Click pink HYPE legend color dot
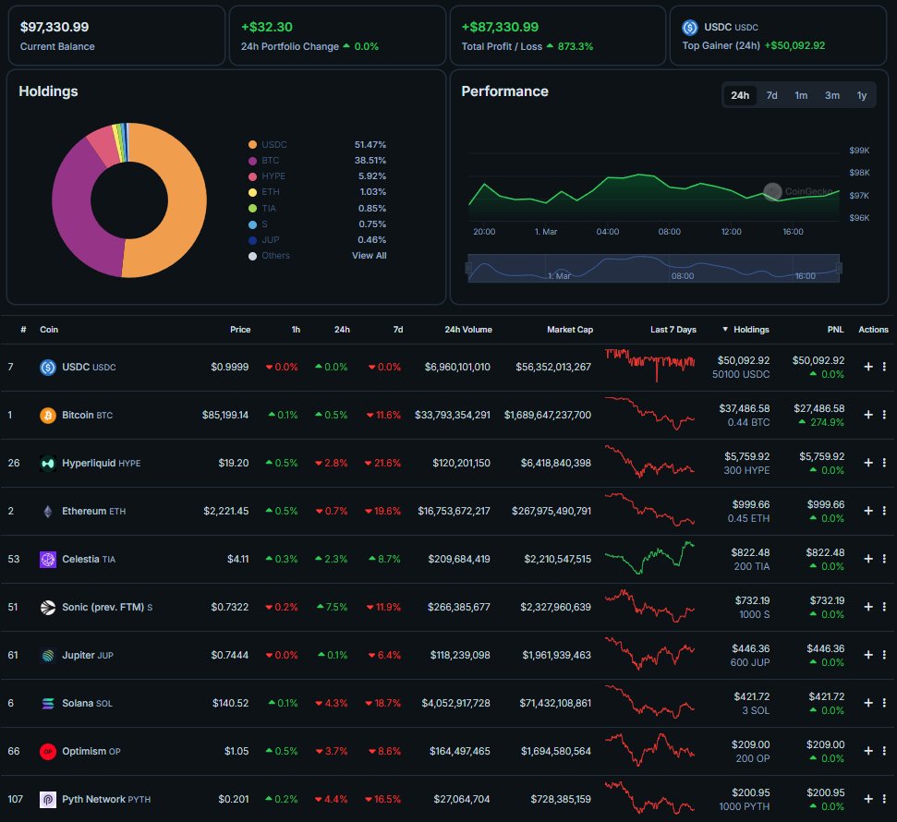This screenshot has width=897, height=822. click(252, 176)
